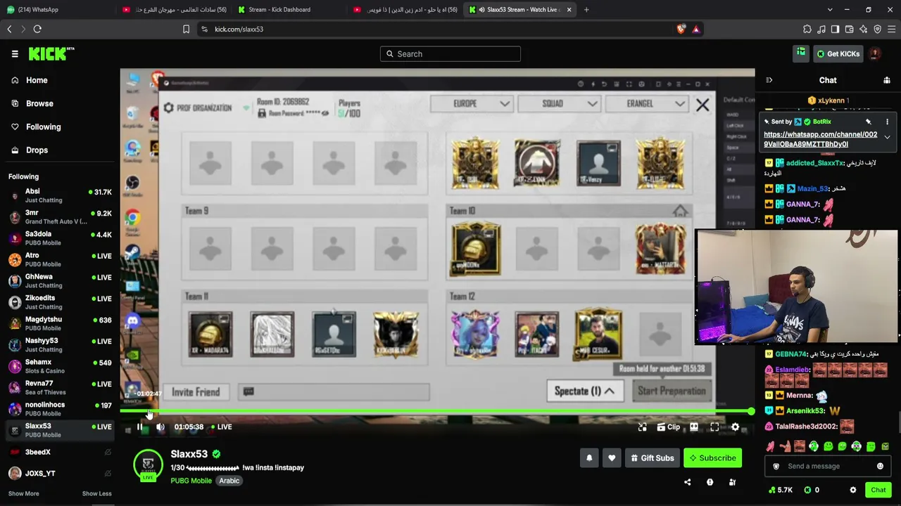Open a new browser tab
The width and height of the screenshot is (901, 506).
point(586,10)
